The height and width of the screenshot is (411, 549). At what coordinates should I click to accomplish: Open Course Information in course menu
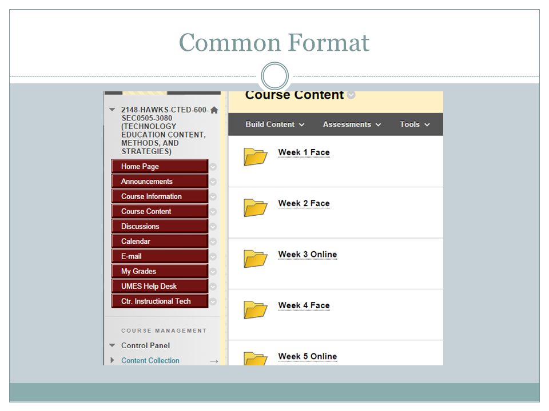tap(160, 196)
